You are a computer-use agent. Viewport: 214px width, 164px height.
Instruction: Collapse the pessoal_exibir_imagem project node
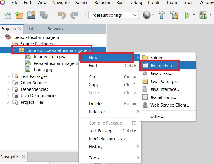click(2, 37)
